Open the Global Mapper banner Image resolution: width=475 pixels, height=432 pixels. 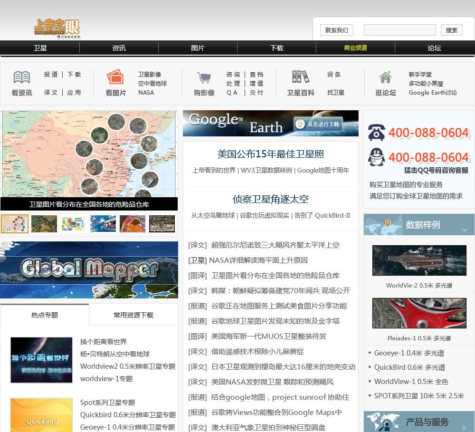tap(89, 270)
